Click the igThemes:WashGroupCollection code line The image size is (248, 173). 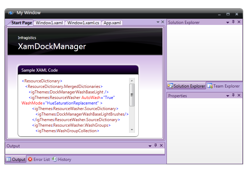click(x=67, y=131)
